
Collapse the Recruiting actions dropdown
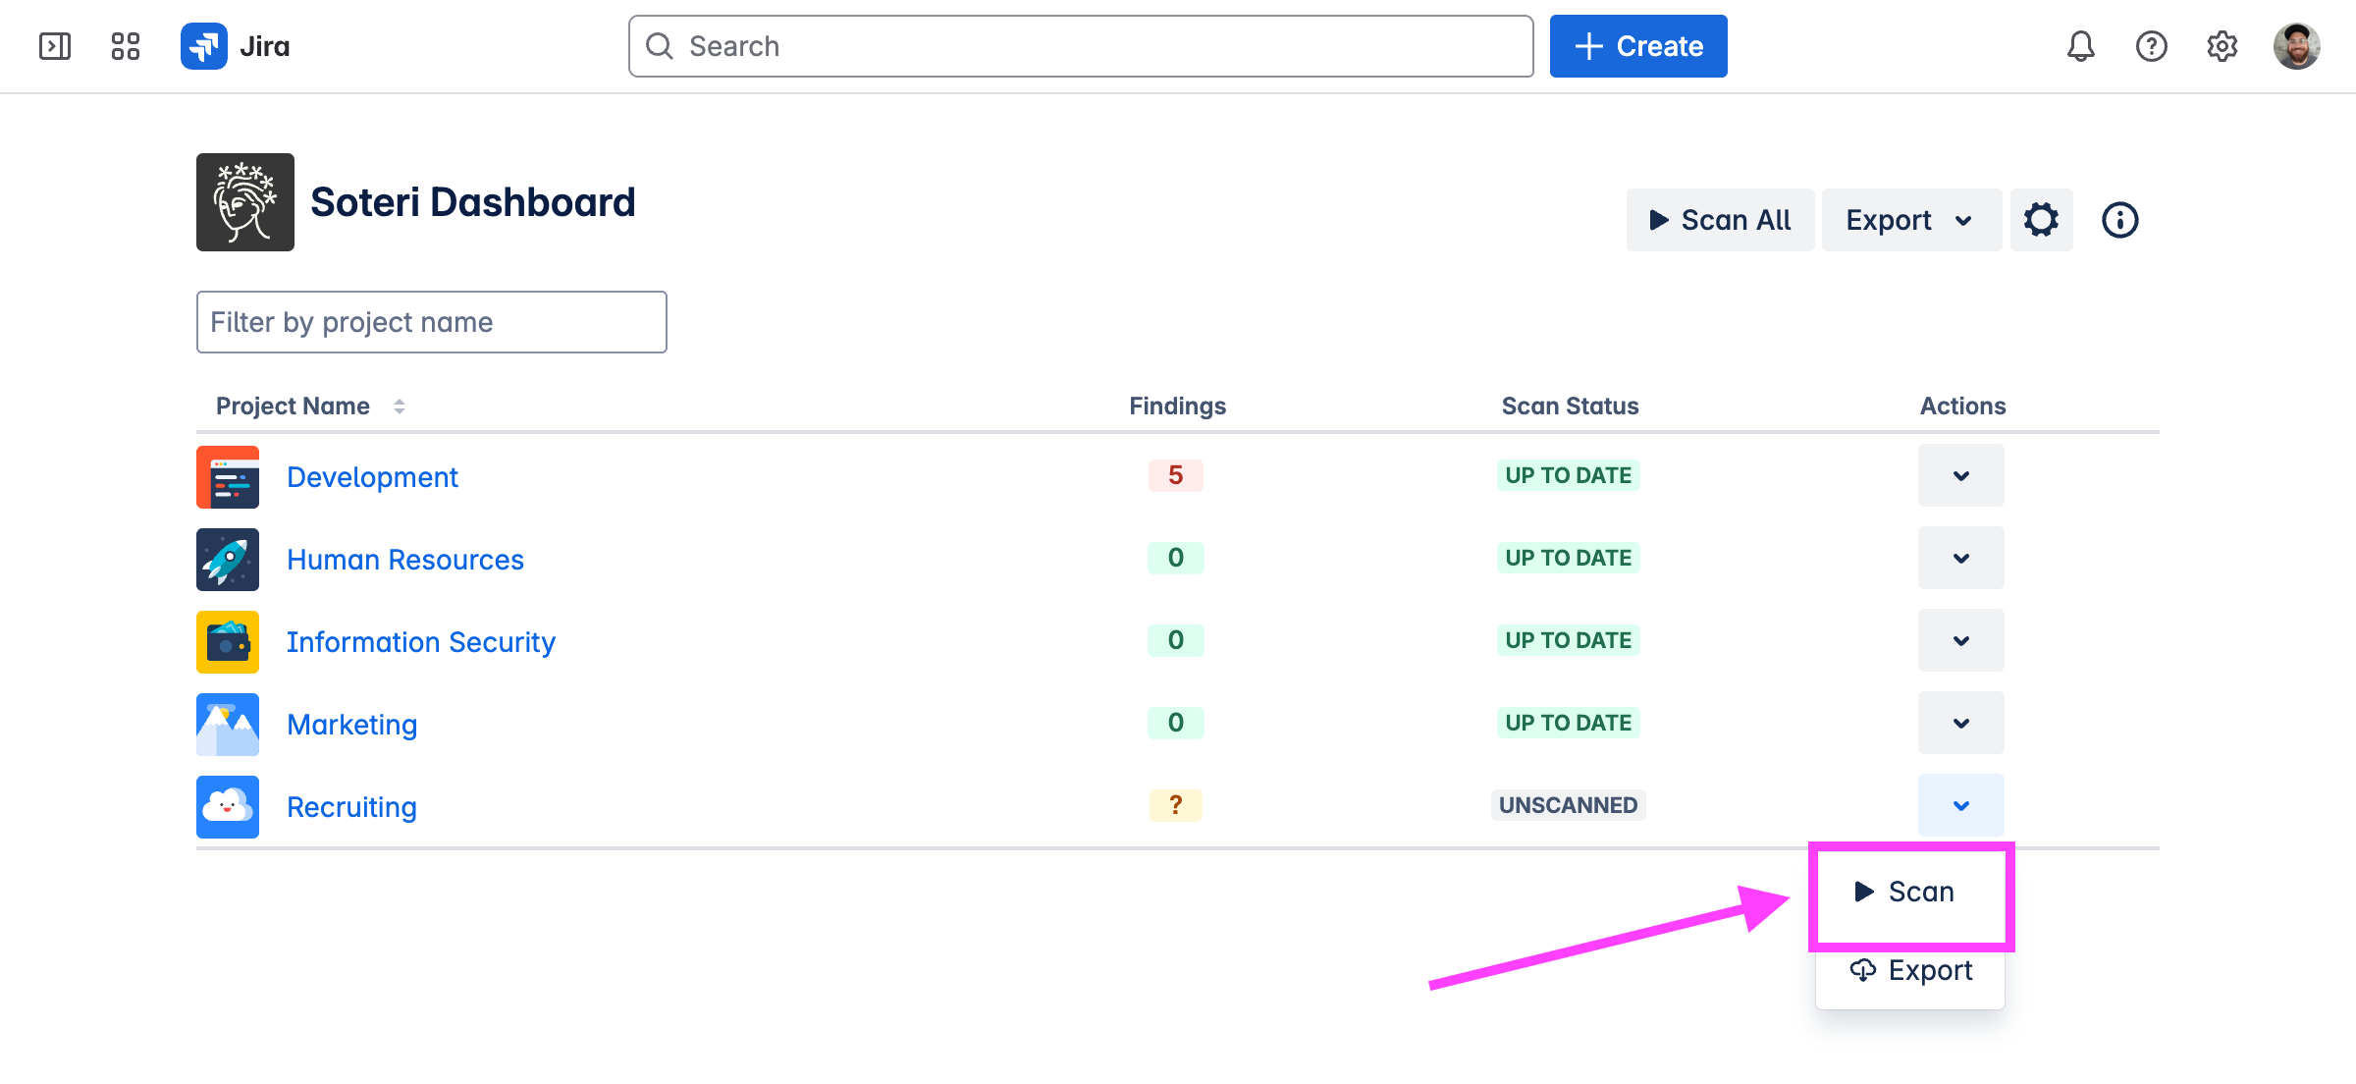tap(1960, 806)
